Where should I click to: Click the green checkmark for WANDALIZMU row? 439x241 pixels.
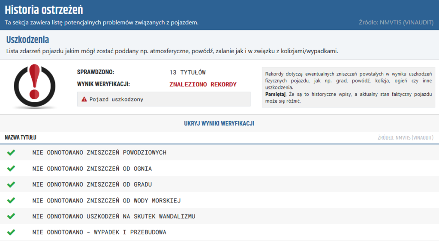pos(11,216)
